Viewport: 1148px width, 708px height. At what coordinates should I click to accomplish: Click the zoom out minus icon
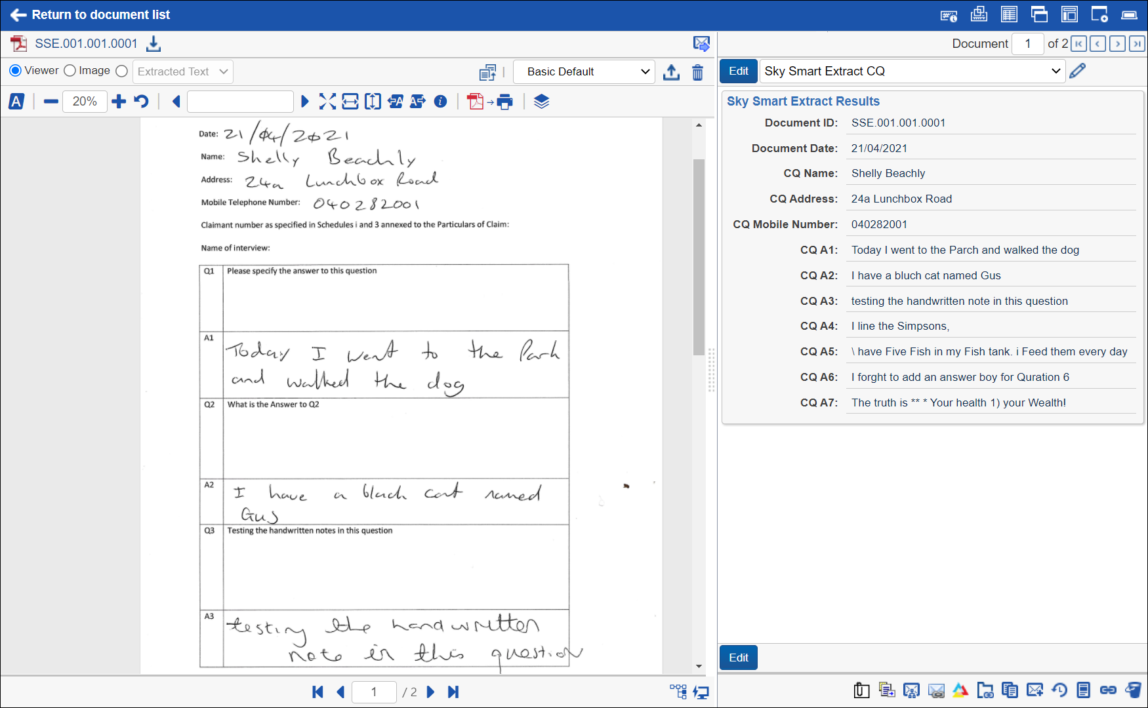[x=51, y=102]
